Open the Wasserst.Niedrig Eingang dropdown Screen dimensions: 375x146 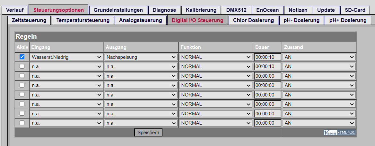pyautogui.click(x=66, y=57)
